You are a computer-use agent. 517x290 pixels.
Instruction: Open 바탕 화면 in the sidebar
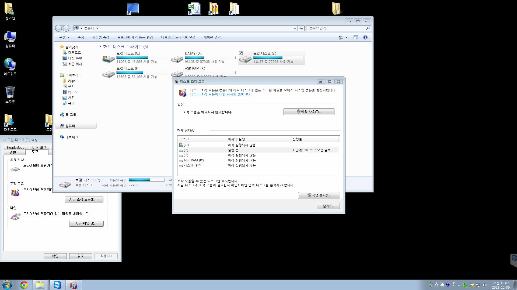point(75,58)
